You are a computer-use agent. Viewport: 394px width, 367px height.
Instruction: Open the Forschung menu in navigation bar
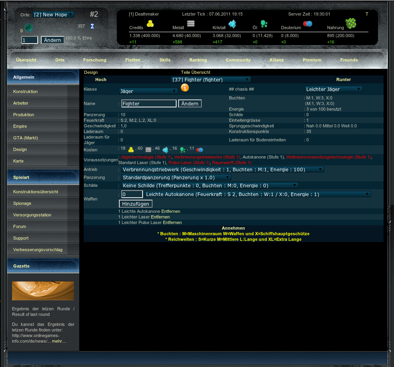point(95,60)
